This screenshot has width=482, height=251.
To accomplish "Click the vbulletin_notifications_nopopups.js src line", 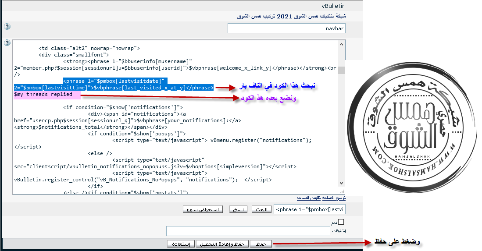I will 155,166.
